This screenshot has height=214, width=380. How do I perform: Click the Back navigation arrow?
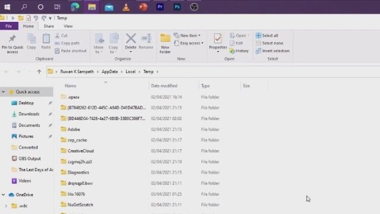tap(7, 71)
